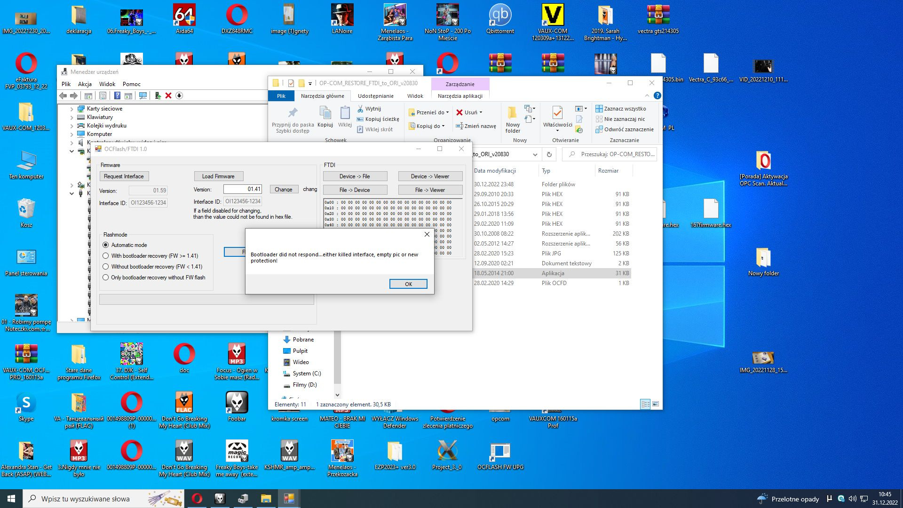
Task: Open the Usun delete dropdown arrow
Action: pos(481,112)
